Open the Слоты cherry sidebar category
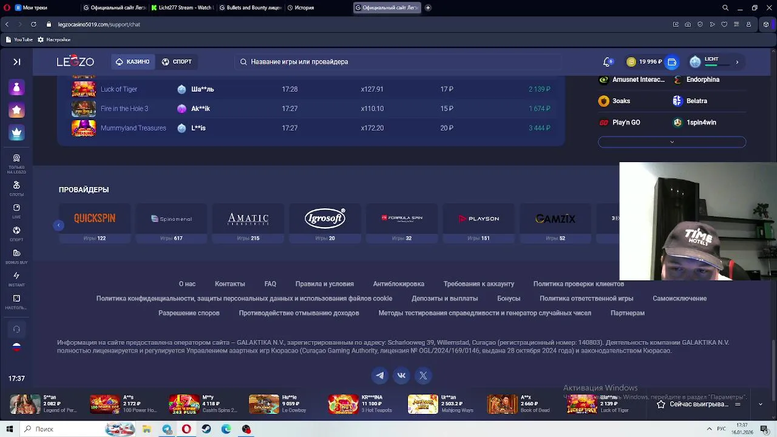This screenshot has width=777, height=437. [x=16, y=189]
